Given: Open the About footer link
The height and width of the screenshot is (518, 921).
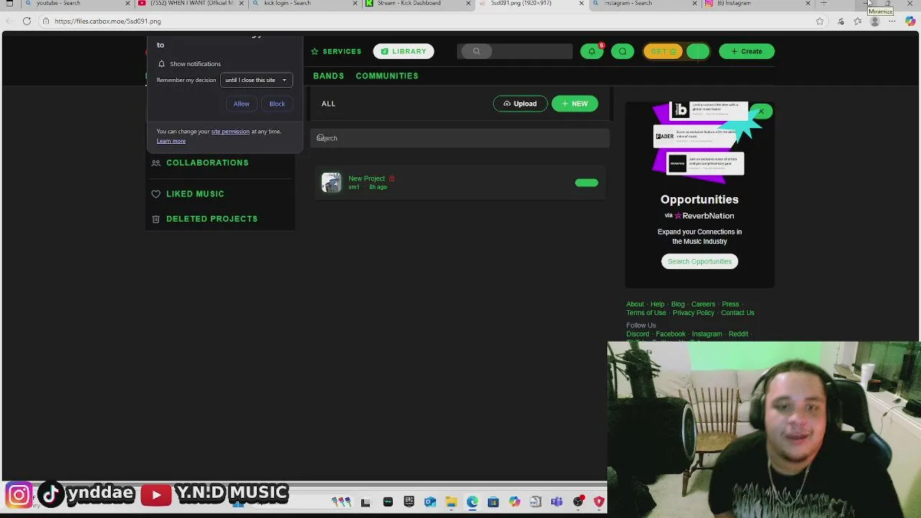Looking at the screenshot, I should coord(635,304).
